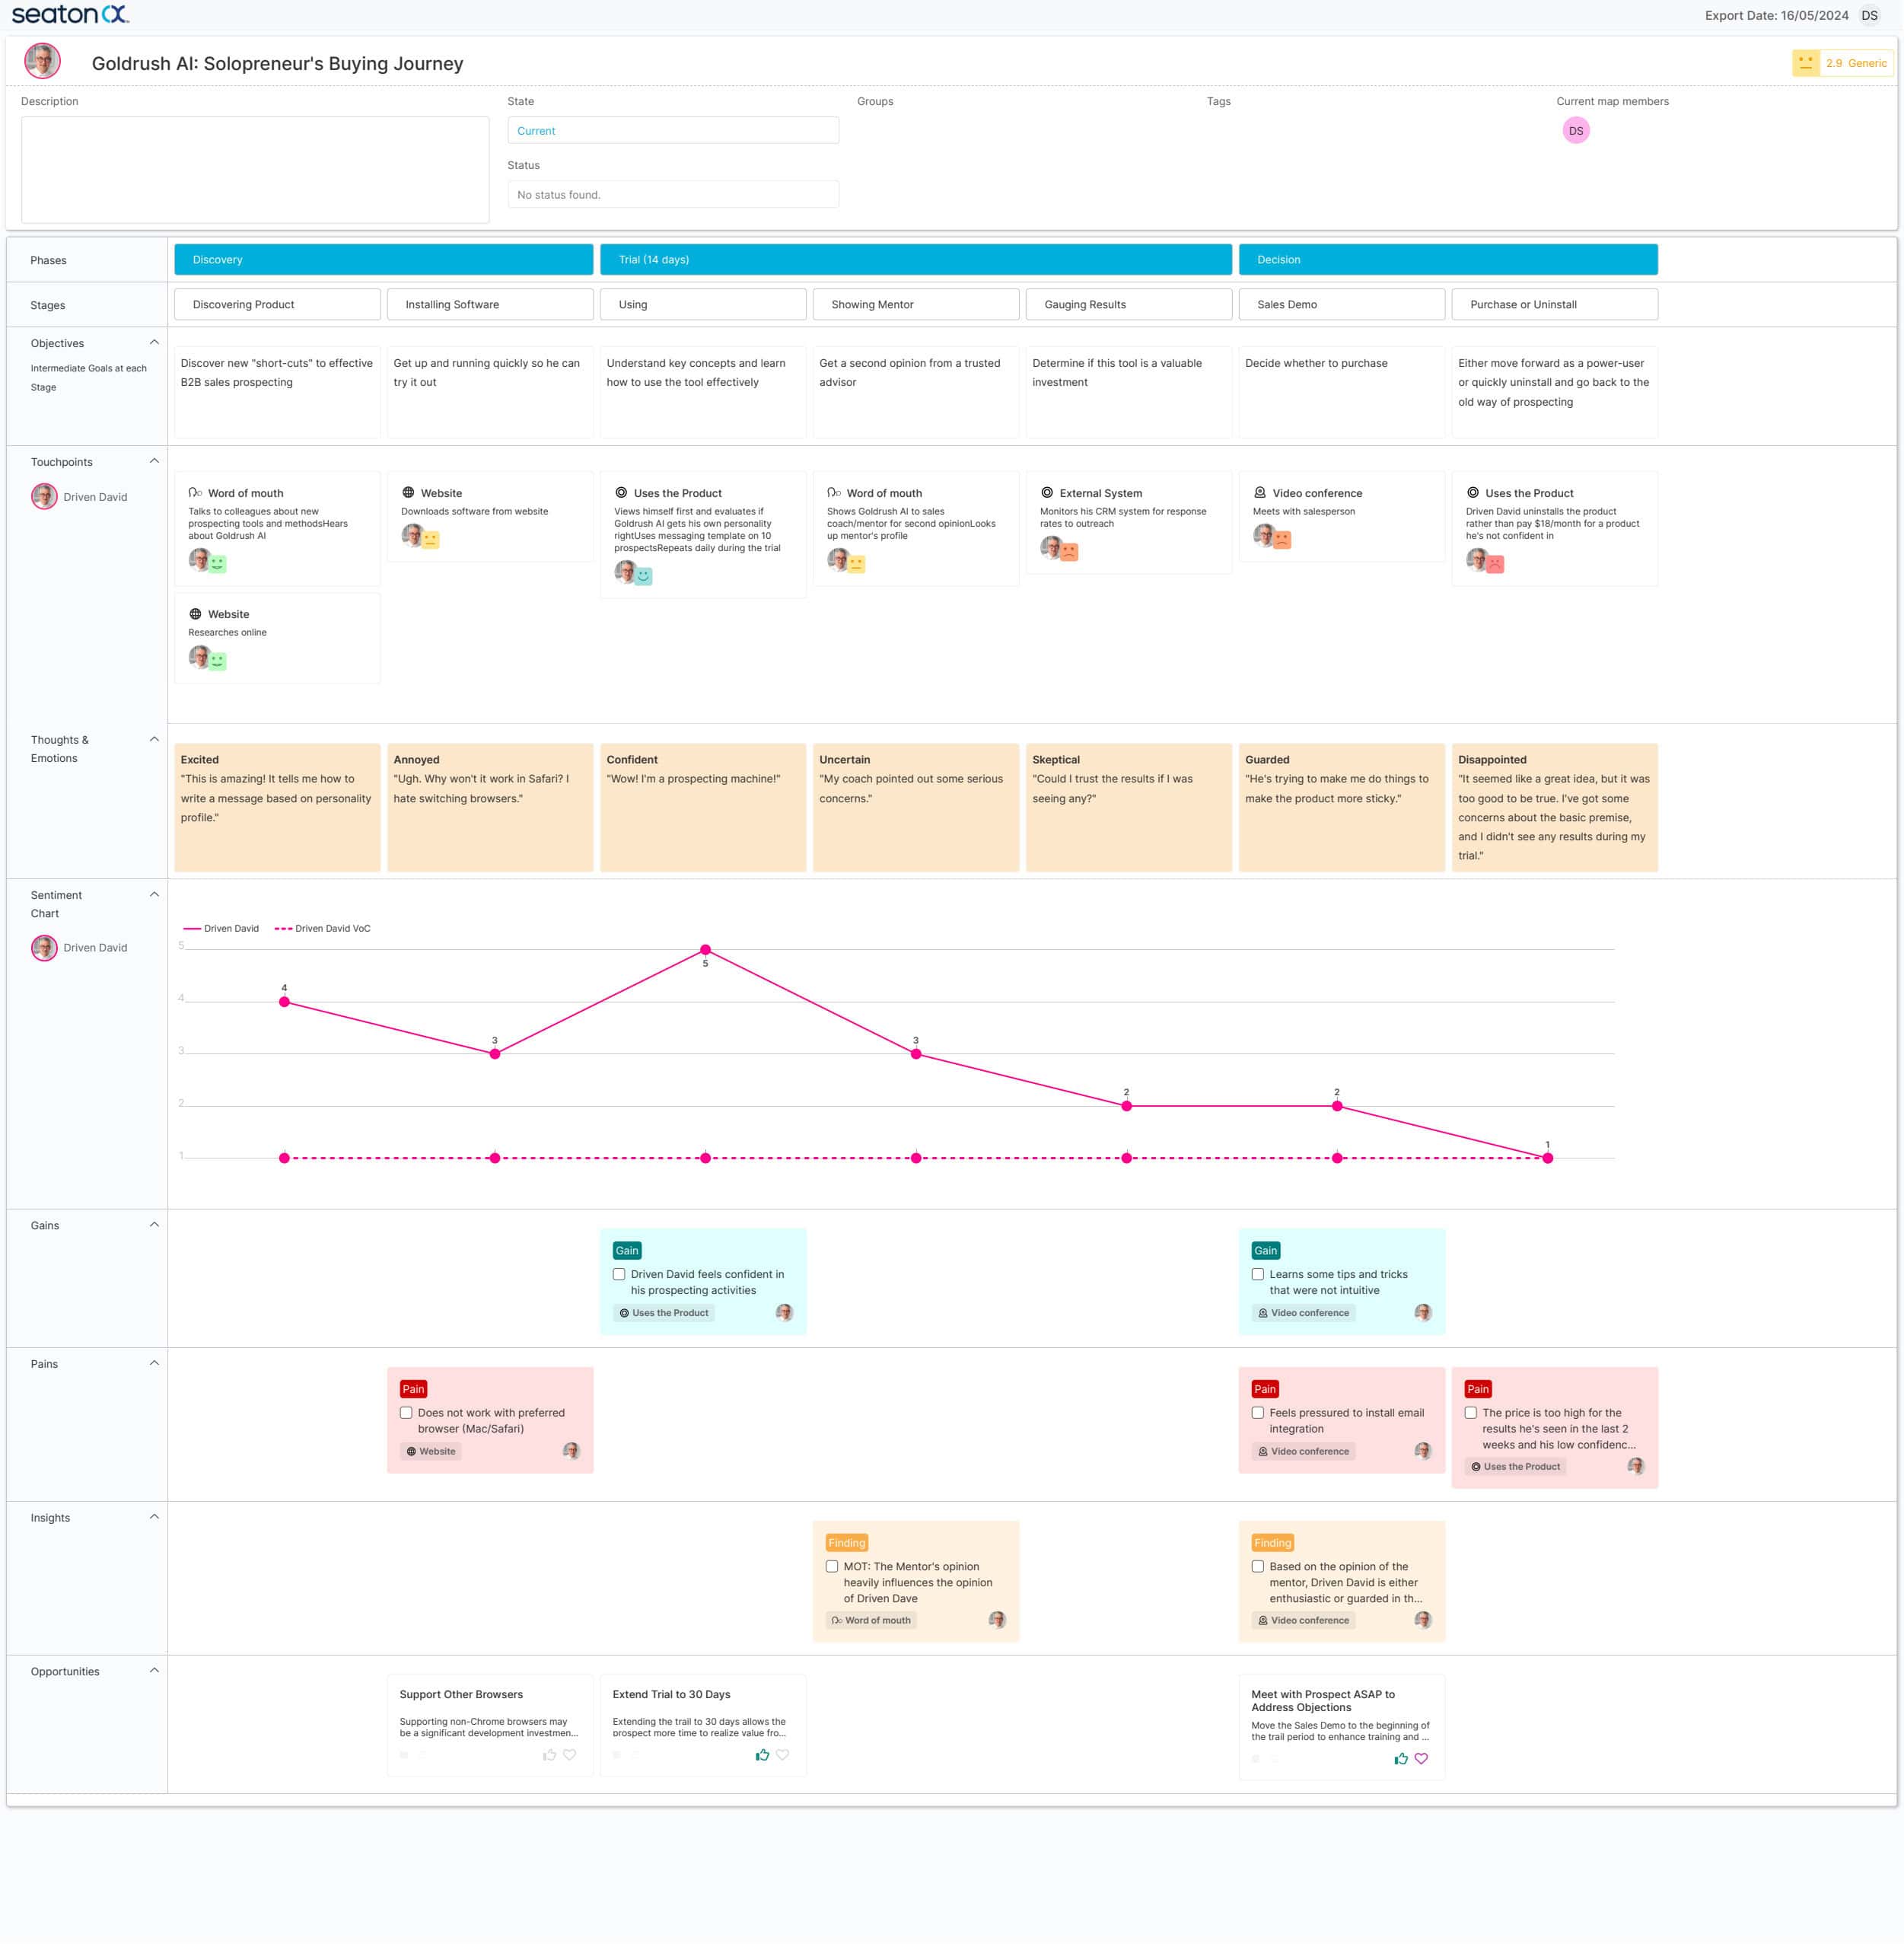Click the Word of mouth icon in Discovering Product touchpoint
This screenshot has width=1904, height=1944.
point(194,492)
